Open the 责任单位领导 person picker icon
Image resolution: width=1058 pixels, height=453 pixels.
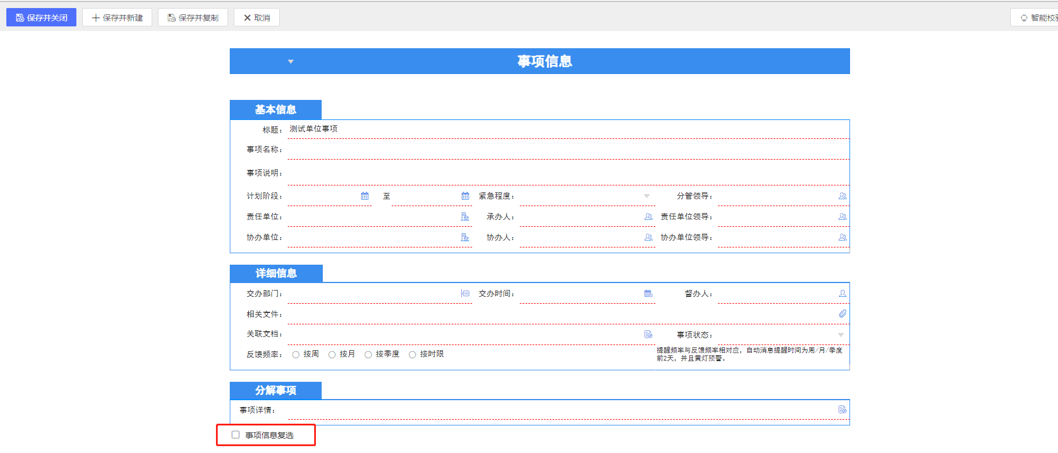[843, 216]
